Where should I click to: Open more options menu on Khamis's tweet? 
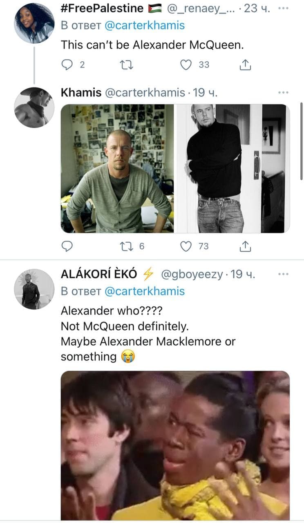coord(283,93)
